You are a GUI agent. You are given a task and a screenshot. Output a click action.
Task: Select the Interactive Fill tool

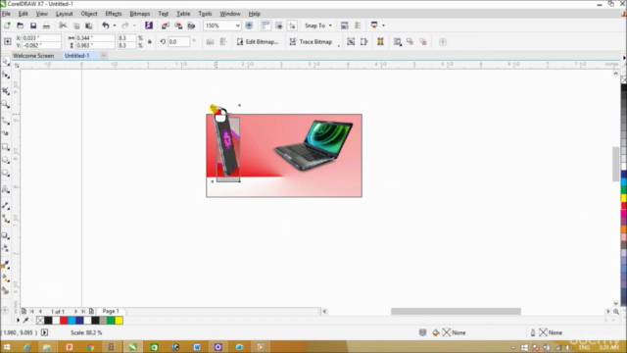6,277
